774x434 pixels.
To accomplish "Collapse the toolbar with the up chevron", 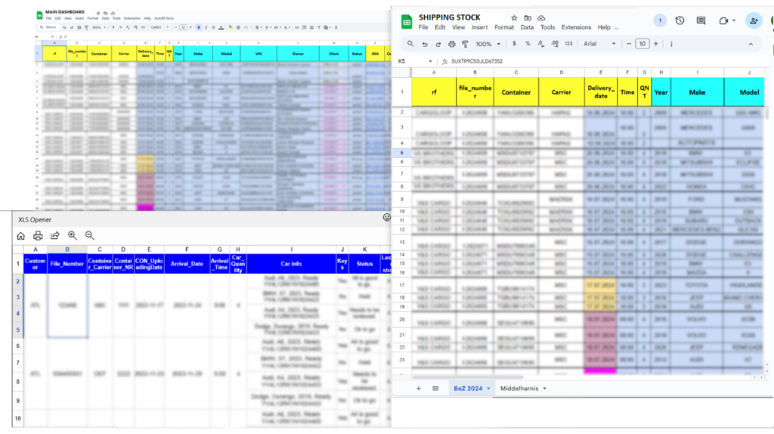I will pyautogui.click(x=751, y=44).
